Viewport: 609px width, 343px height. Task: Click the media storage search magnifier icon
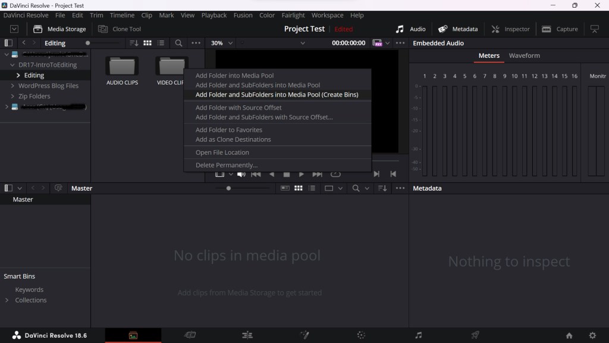pos(178,43)
